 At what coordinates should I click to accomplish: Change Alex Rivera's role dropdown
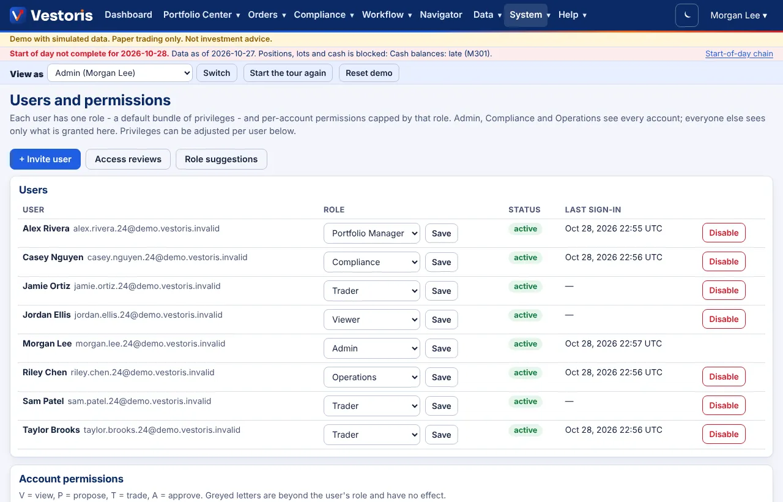tap(372, 233)
